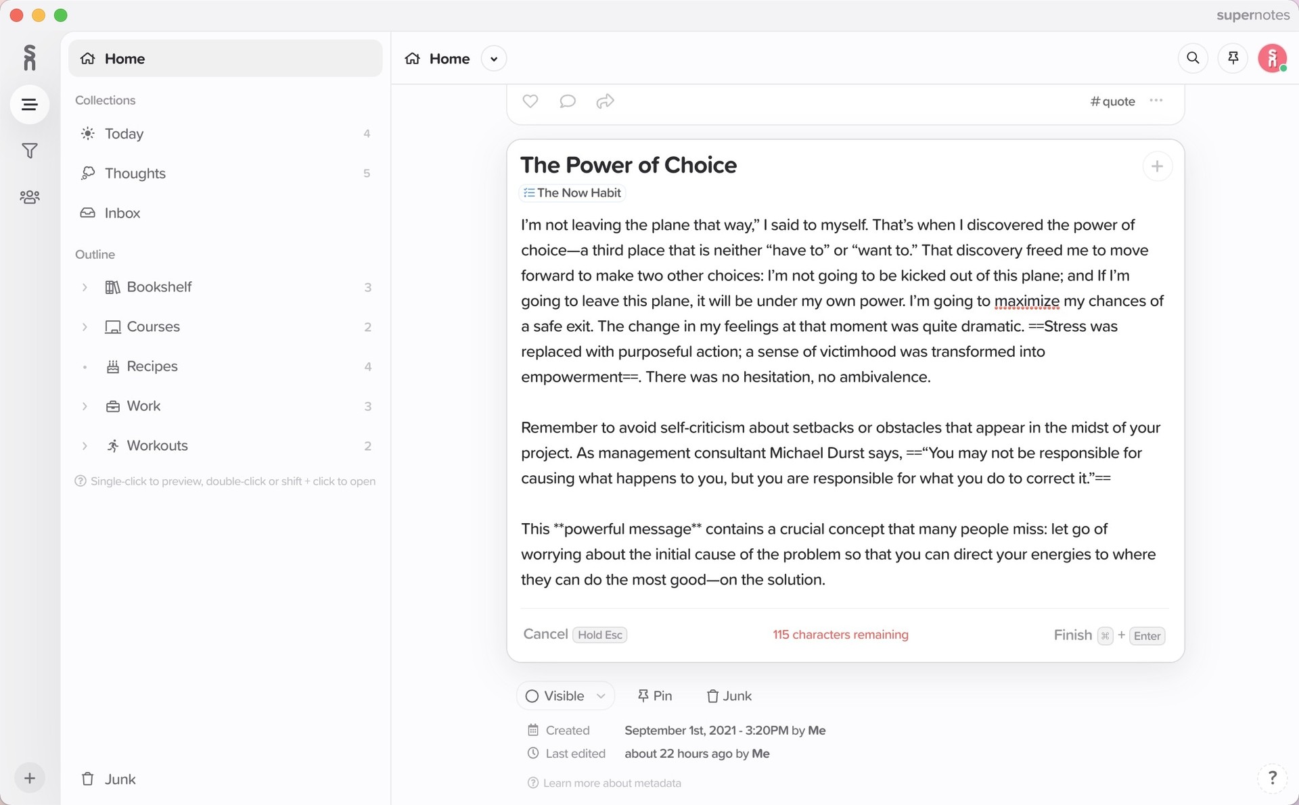Move the card to Junk
The height and width of the screenshot is (805, 1299).
(x=729, y=696)
